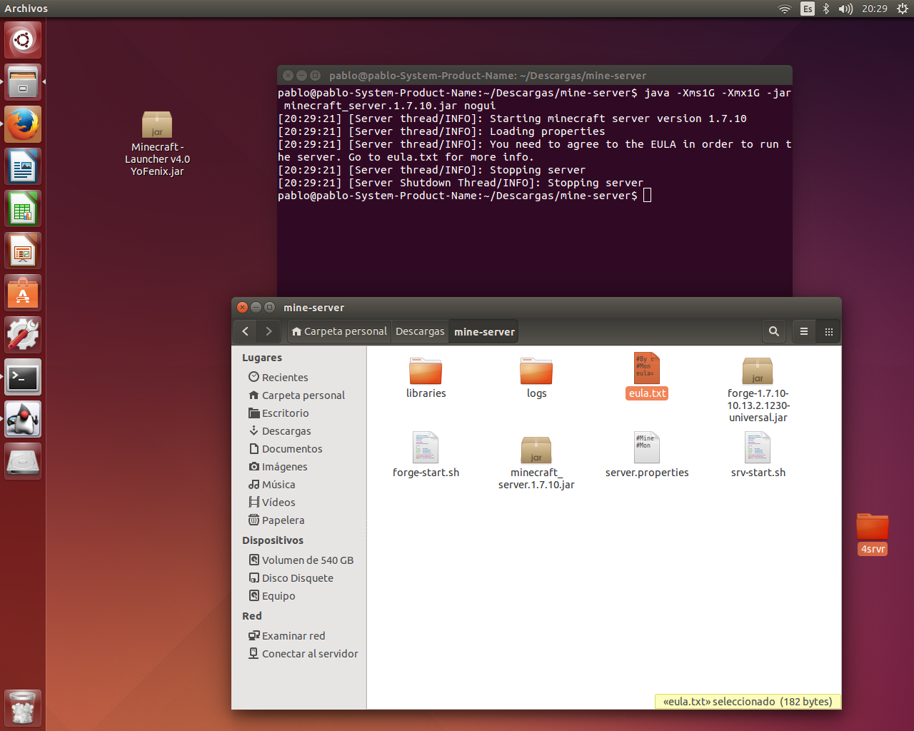Click the file manager search button
The width and height of the screenshot is (914, 731).
click(774, 331)
